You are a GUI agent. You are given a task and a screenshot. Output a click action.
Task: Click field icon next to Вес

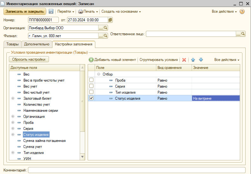pos(19,74)
